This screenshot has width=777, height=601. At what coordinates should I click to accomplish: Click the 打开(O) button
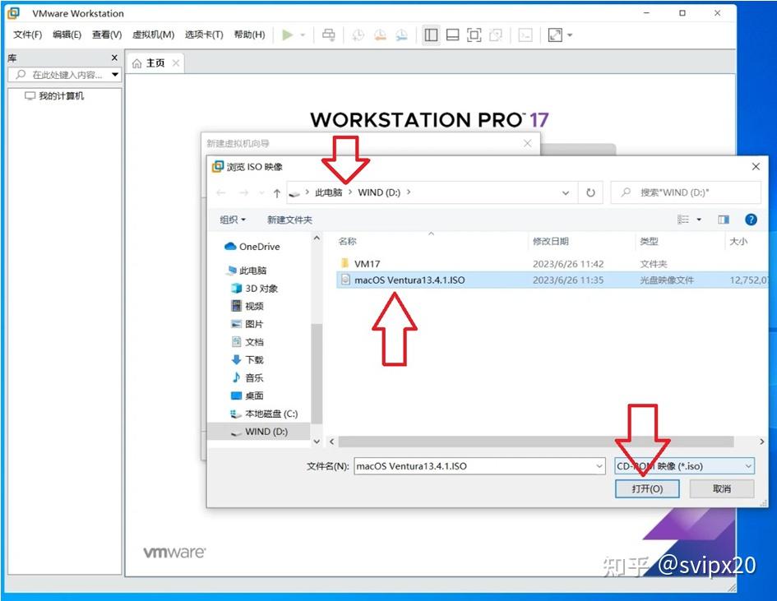coord(647,488)
